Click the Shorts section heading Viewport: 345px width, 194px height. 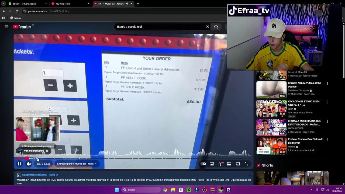click(267, 165)
